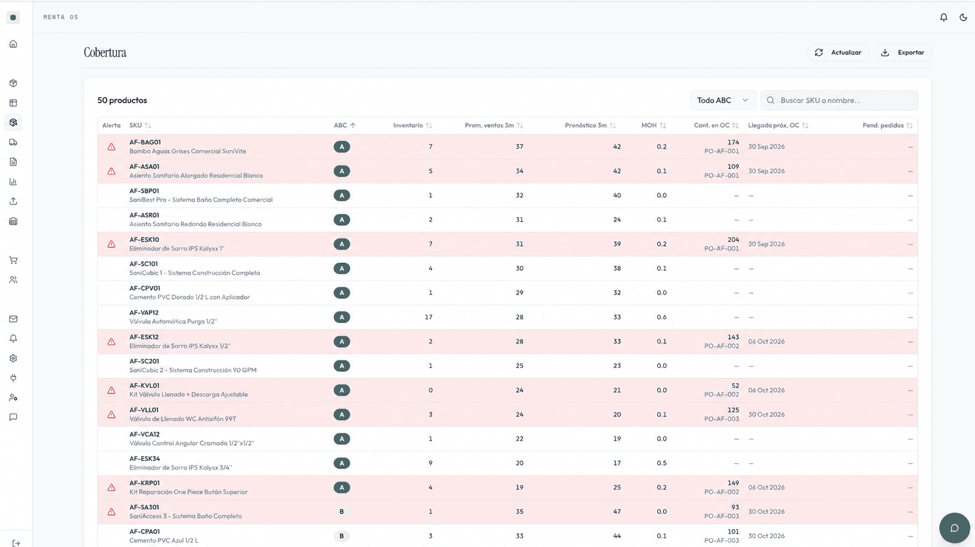
Task: Focus the Buscar SKU o nombre search field
Action: tap(839, 100)
